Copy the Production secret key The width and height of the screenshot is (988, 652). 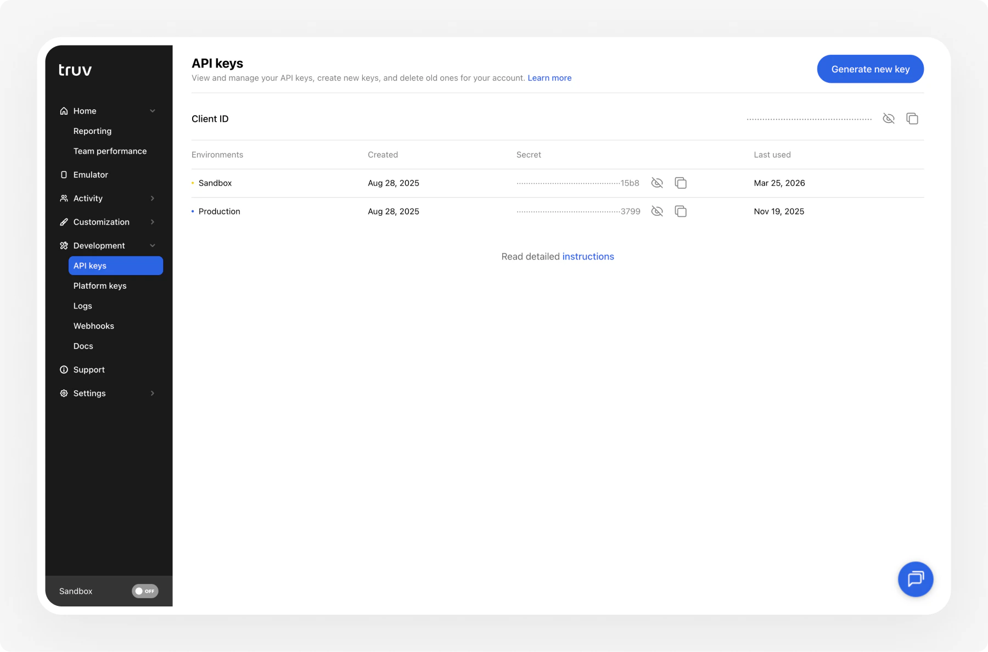coord(681,211)
